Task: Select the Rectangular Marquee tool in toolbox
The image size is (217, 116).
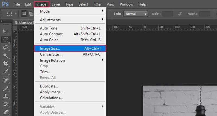Action: pos(6,39)
